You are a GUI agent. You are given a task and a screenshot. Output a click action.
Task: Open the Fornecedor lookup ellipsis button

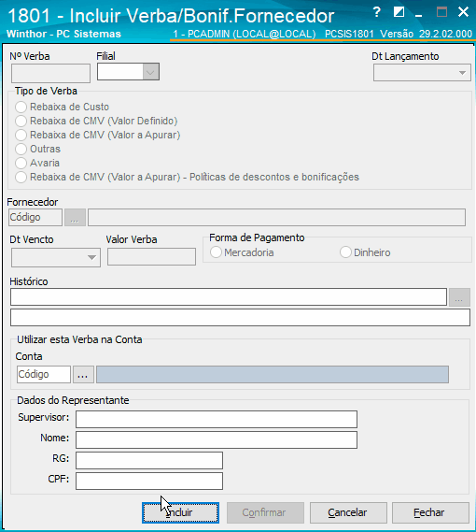[75, 218]
